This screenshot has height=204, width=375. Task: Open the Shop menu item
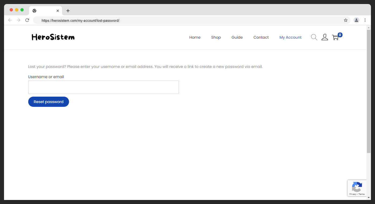pos(216,37)
